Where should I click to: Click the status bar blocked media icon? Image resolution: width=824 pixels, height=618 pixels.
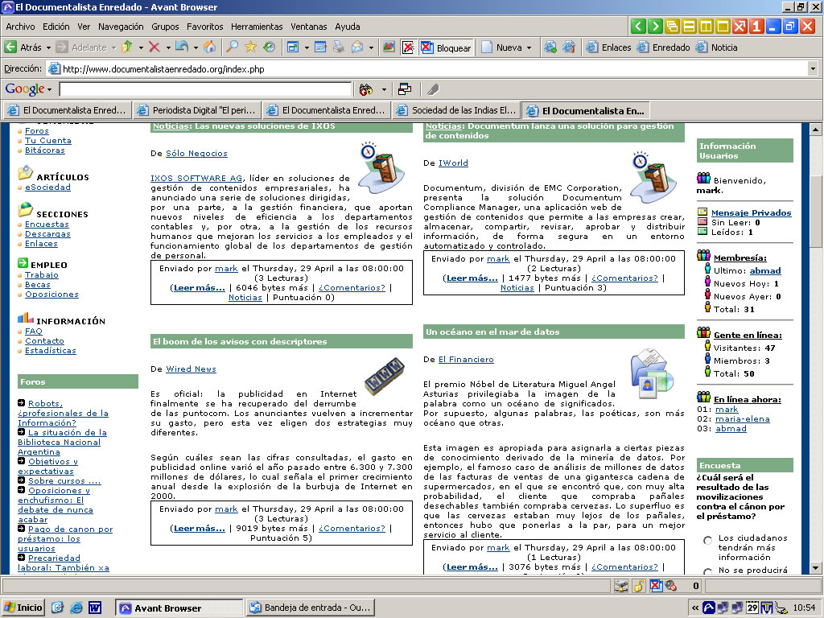tap(670, 586)
